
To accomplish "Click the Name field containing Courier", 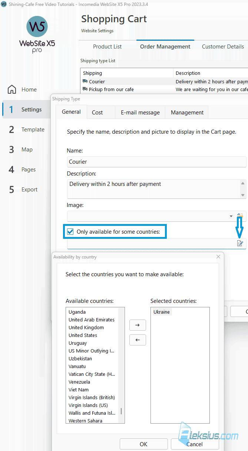I will coord(156,162).
